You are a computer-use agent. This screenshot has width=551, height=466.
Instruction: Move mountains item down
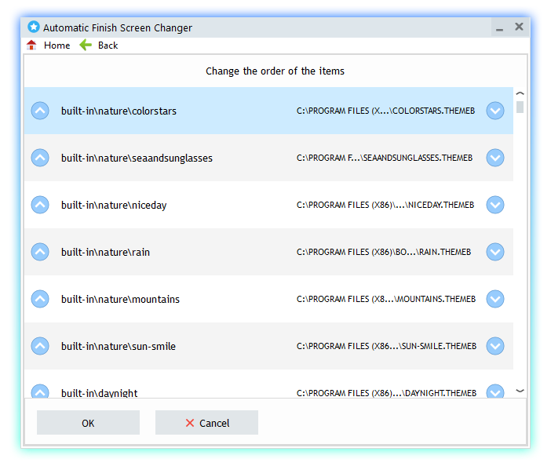[x=494, y=299]
